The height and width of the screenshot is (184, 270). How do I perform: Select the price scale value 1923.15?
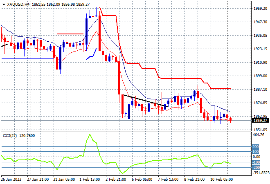(x=261, y=49)
